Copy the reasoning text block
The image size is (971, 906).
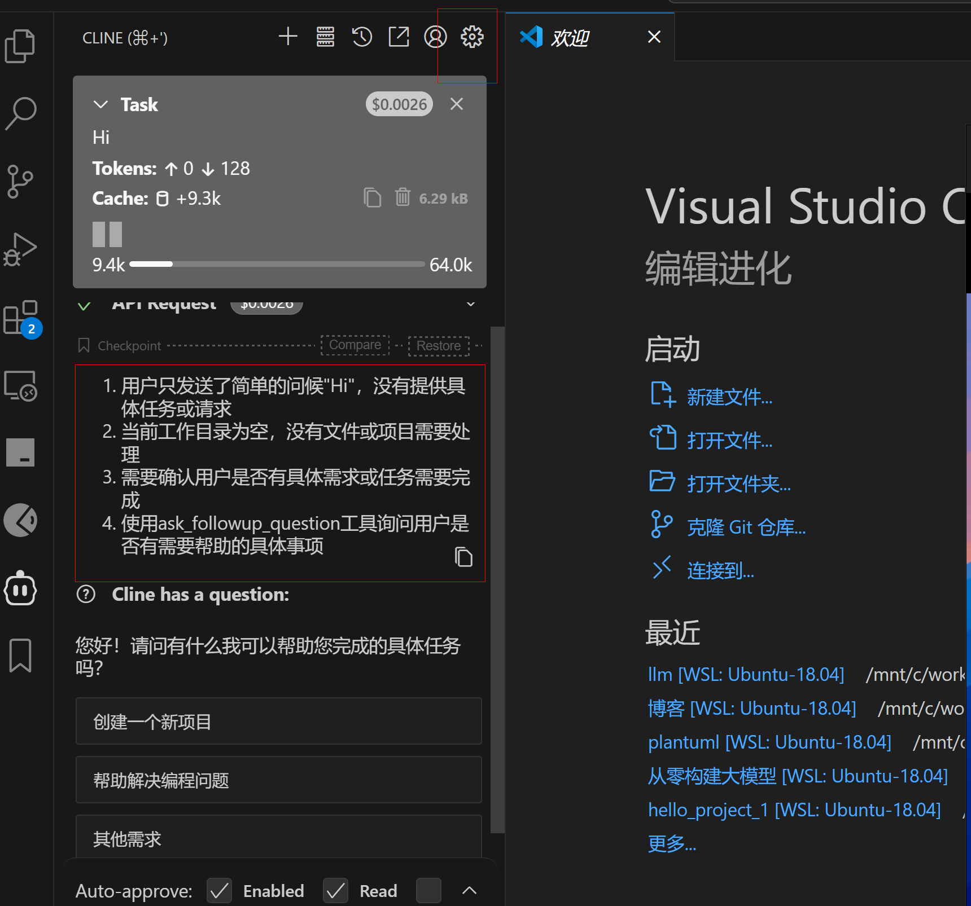463,557
